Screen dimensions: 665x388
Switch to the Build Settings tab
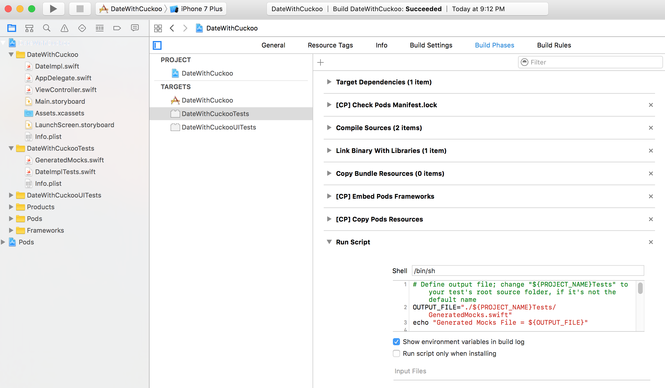431,45
